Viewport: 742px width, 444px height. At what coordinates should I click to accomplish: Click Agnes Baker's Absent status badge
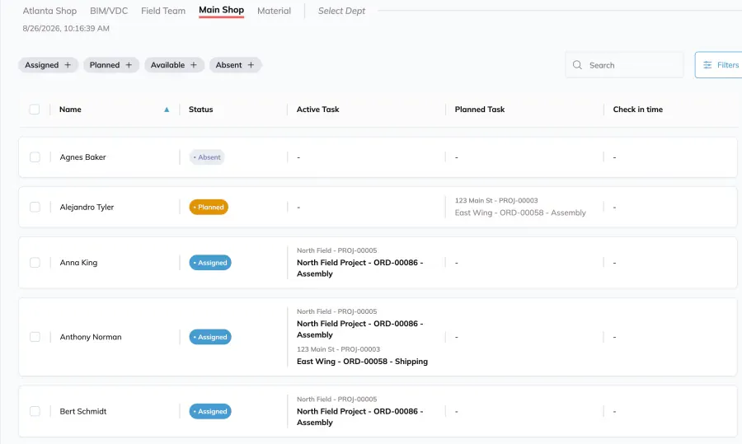[x=207, y=157]
